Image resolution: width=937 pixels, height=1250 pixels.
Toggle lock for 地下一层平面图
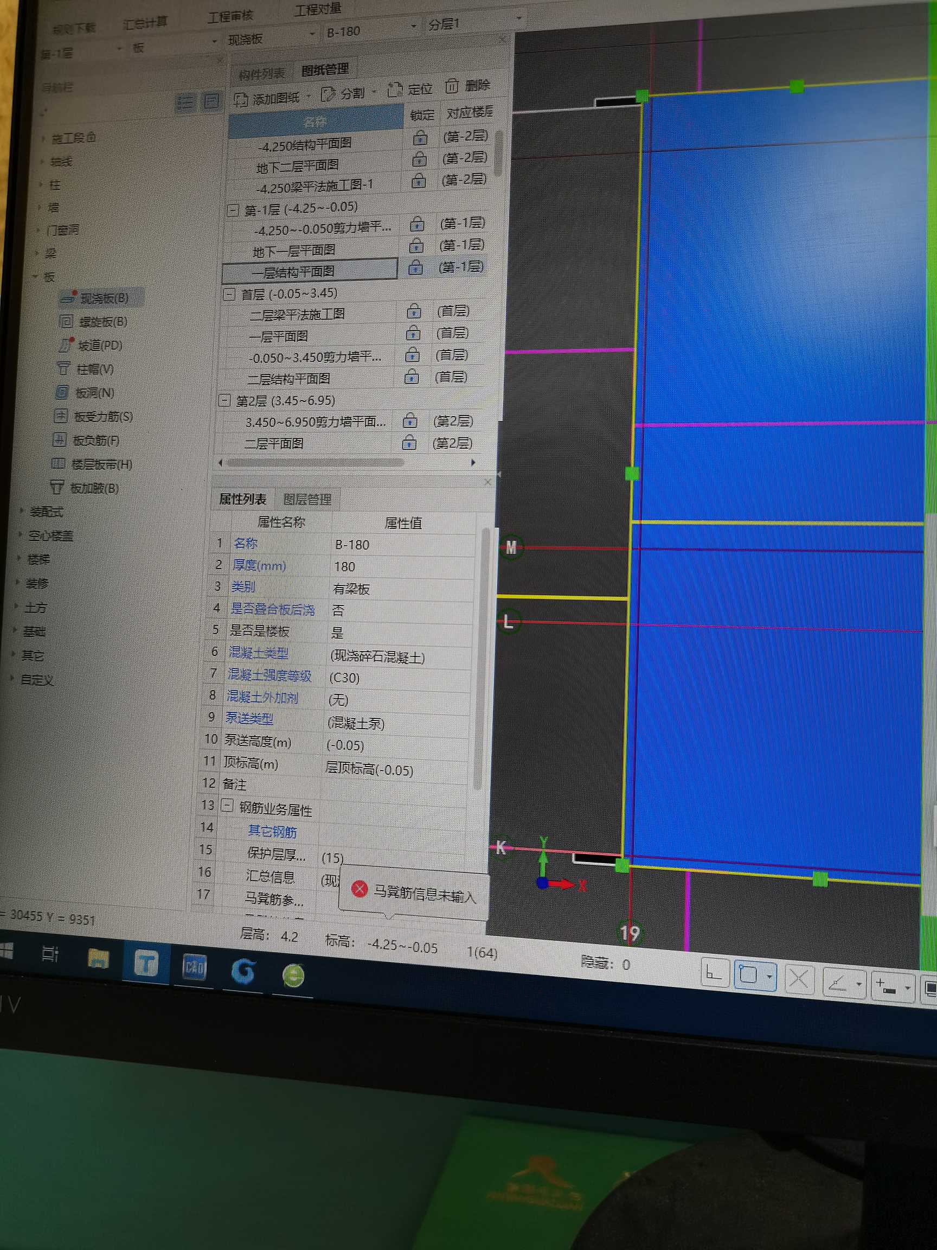point(416,246)
